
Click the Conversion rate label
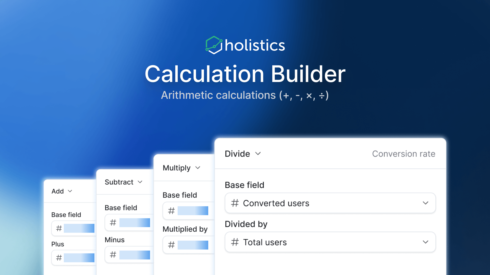(404, 154)
